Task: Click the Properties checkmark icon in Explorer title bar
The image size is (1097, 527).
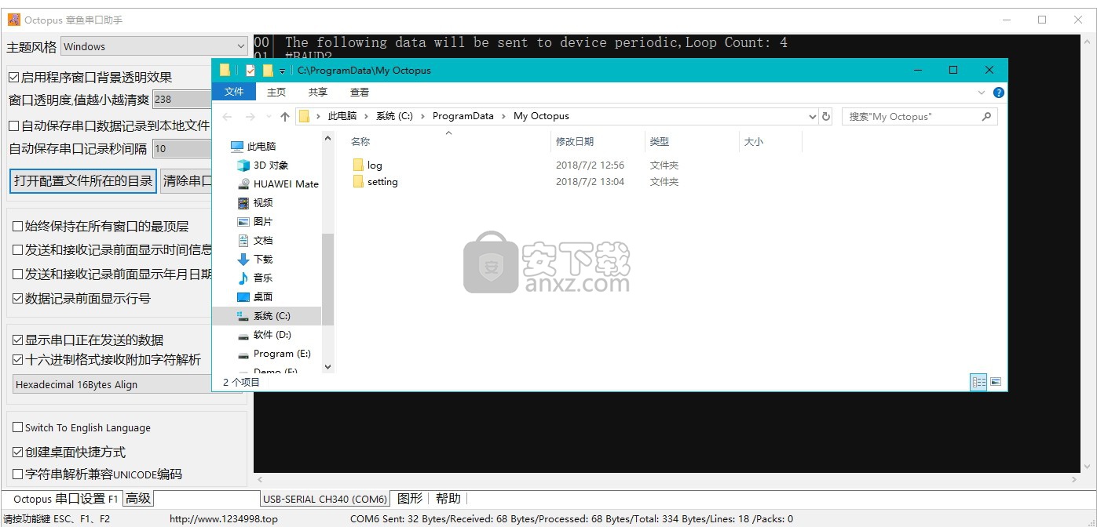Action: (250, 71)
